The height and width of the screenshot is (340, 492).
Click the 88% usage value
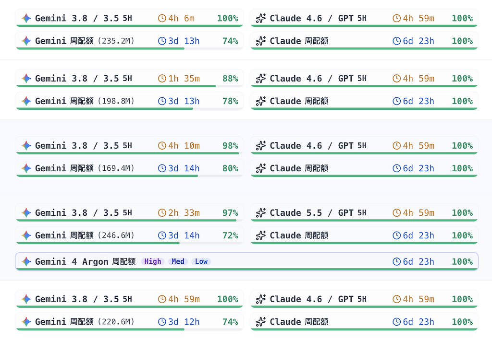pos(230,79)
